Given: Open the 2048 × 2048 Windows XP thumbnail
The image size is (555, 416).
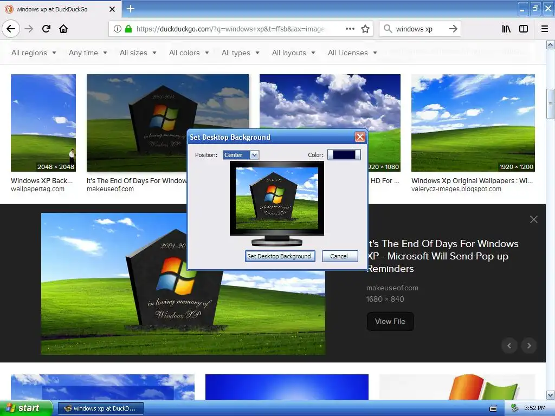Looking at the screenshot, I should (x=43, y=123).
